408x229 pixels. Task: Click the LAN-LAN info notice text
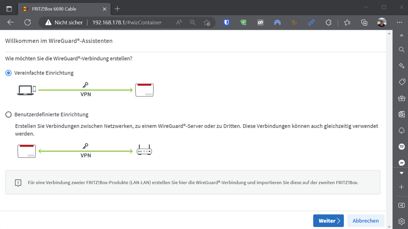193,183
